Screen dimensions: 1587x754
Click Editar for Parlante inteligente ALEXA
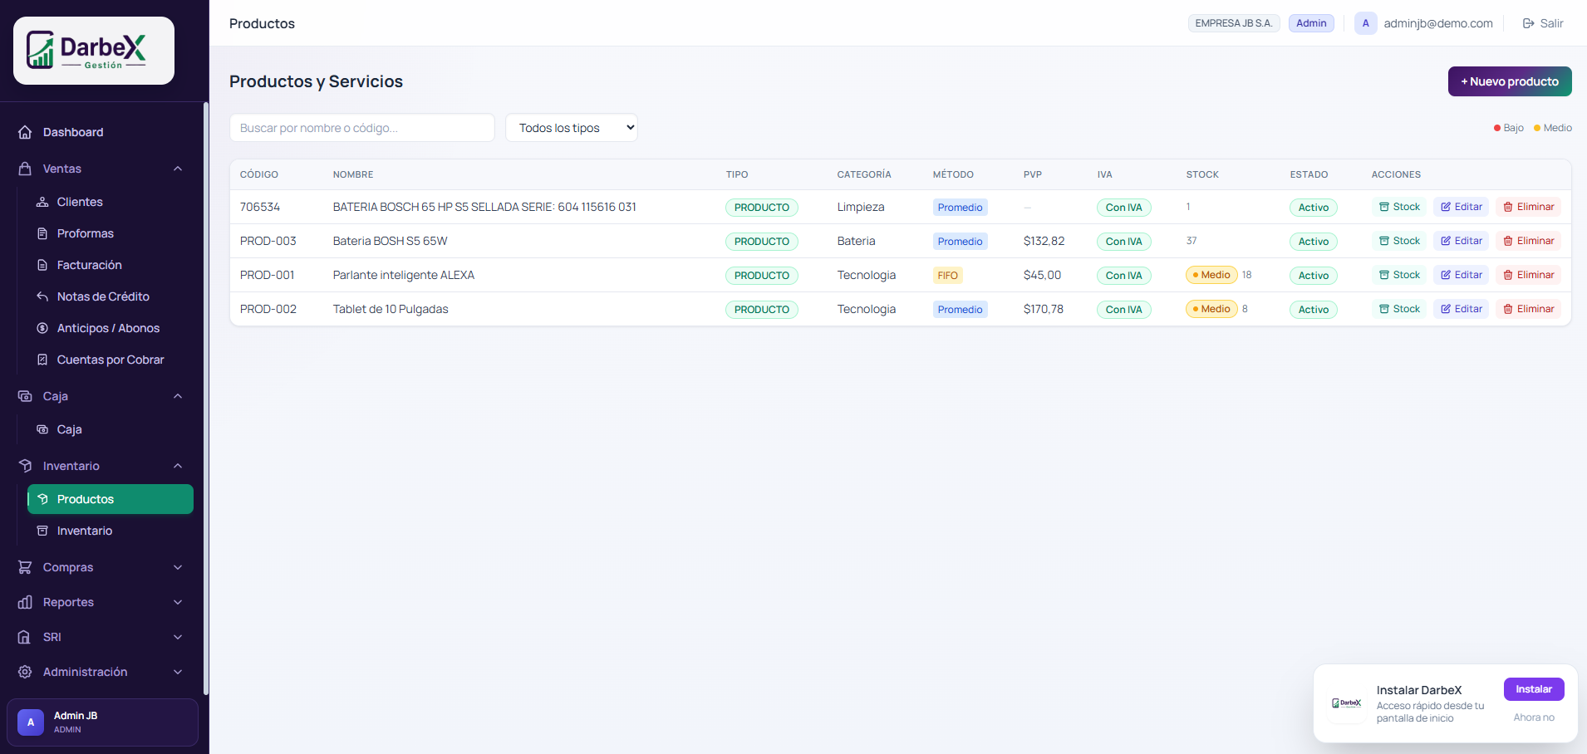coord(1462,275)
